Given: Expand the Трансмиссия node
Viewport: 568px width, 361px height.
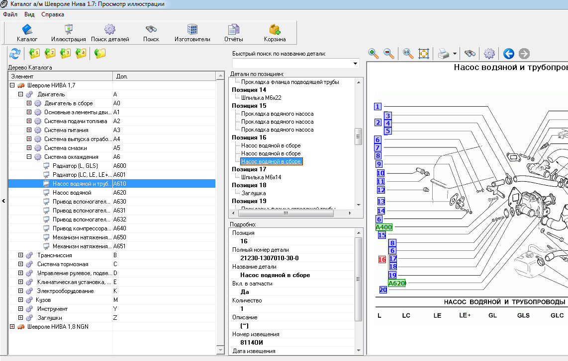Looking at the screenshot, I should coord(21,255).
